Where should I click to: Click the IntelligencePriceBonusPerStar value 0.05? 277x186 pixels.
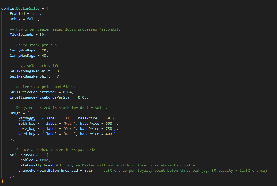point(83,97)
